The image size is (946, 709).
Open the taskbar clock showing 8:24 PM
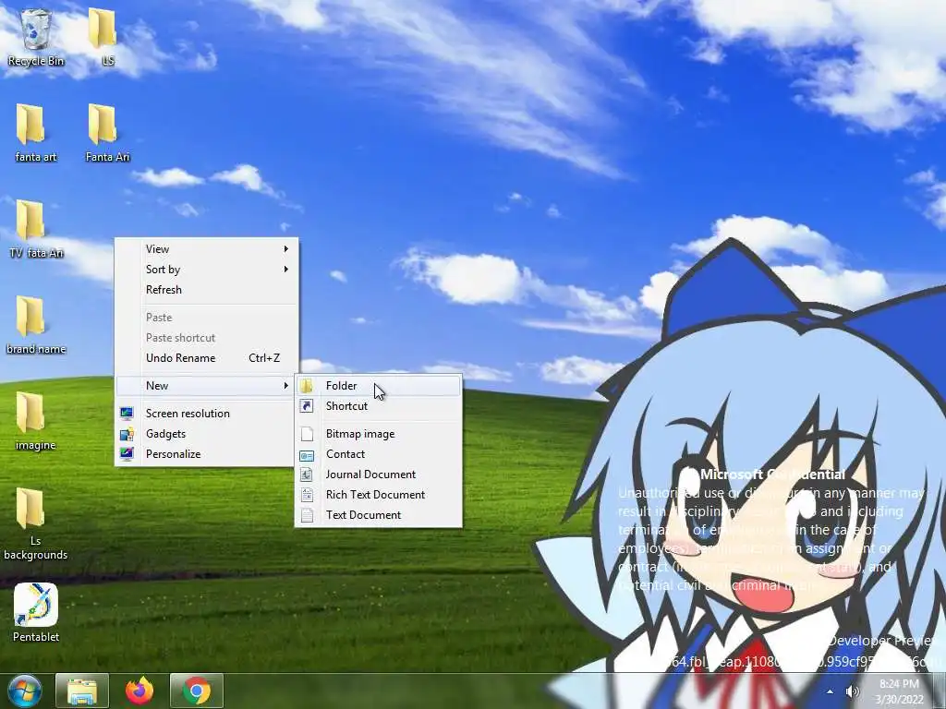click(899, 691)
